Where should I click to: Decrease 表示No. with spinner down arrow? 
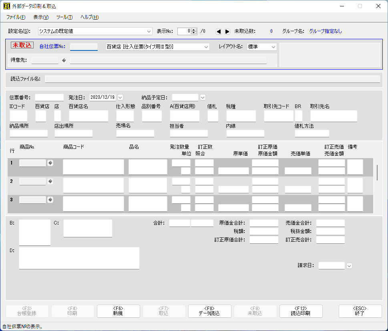click(194, 33)
